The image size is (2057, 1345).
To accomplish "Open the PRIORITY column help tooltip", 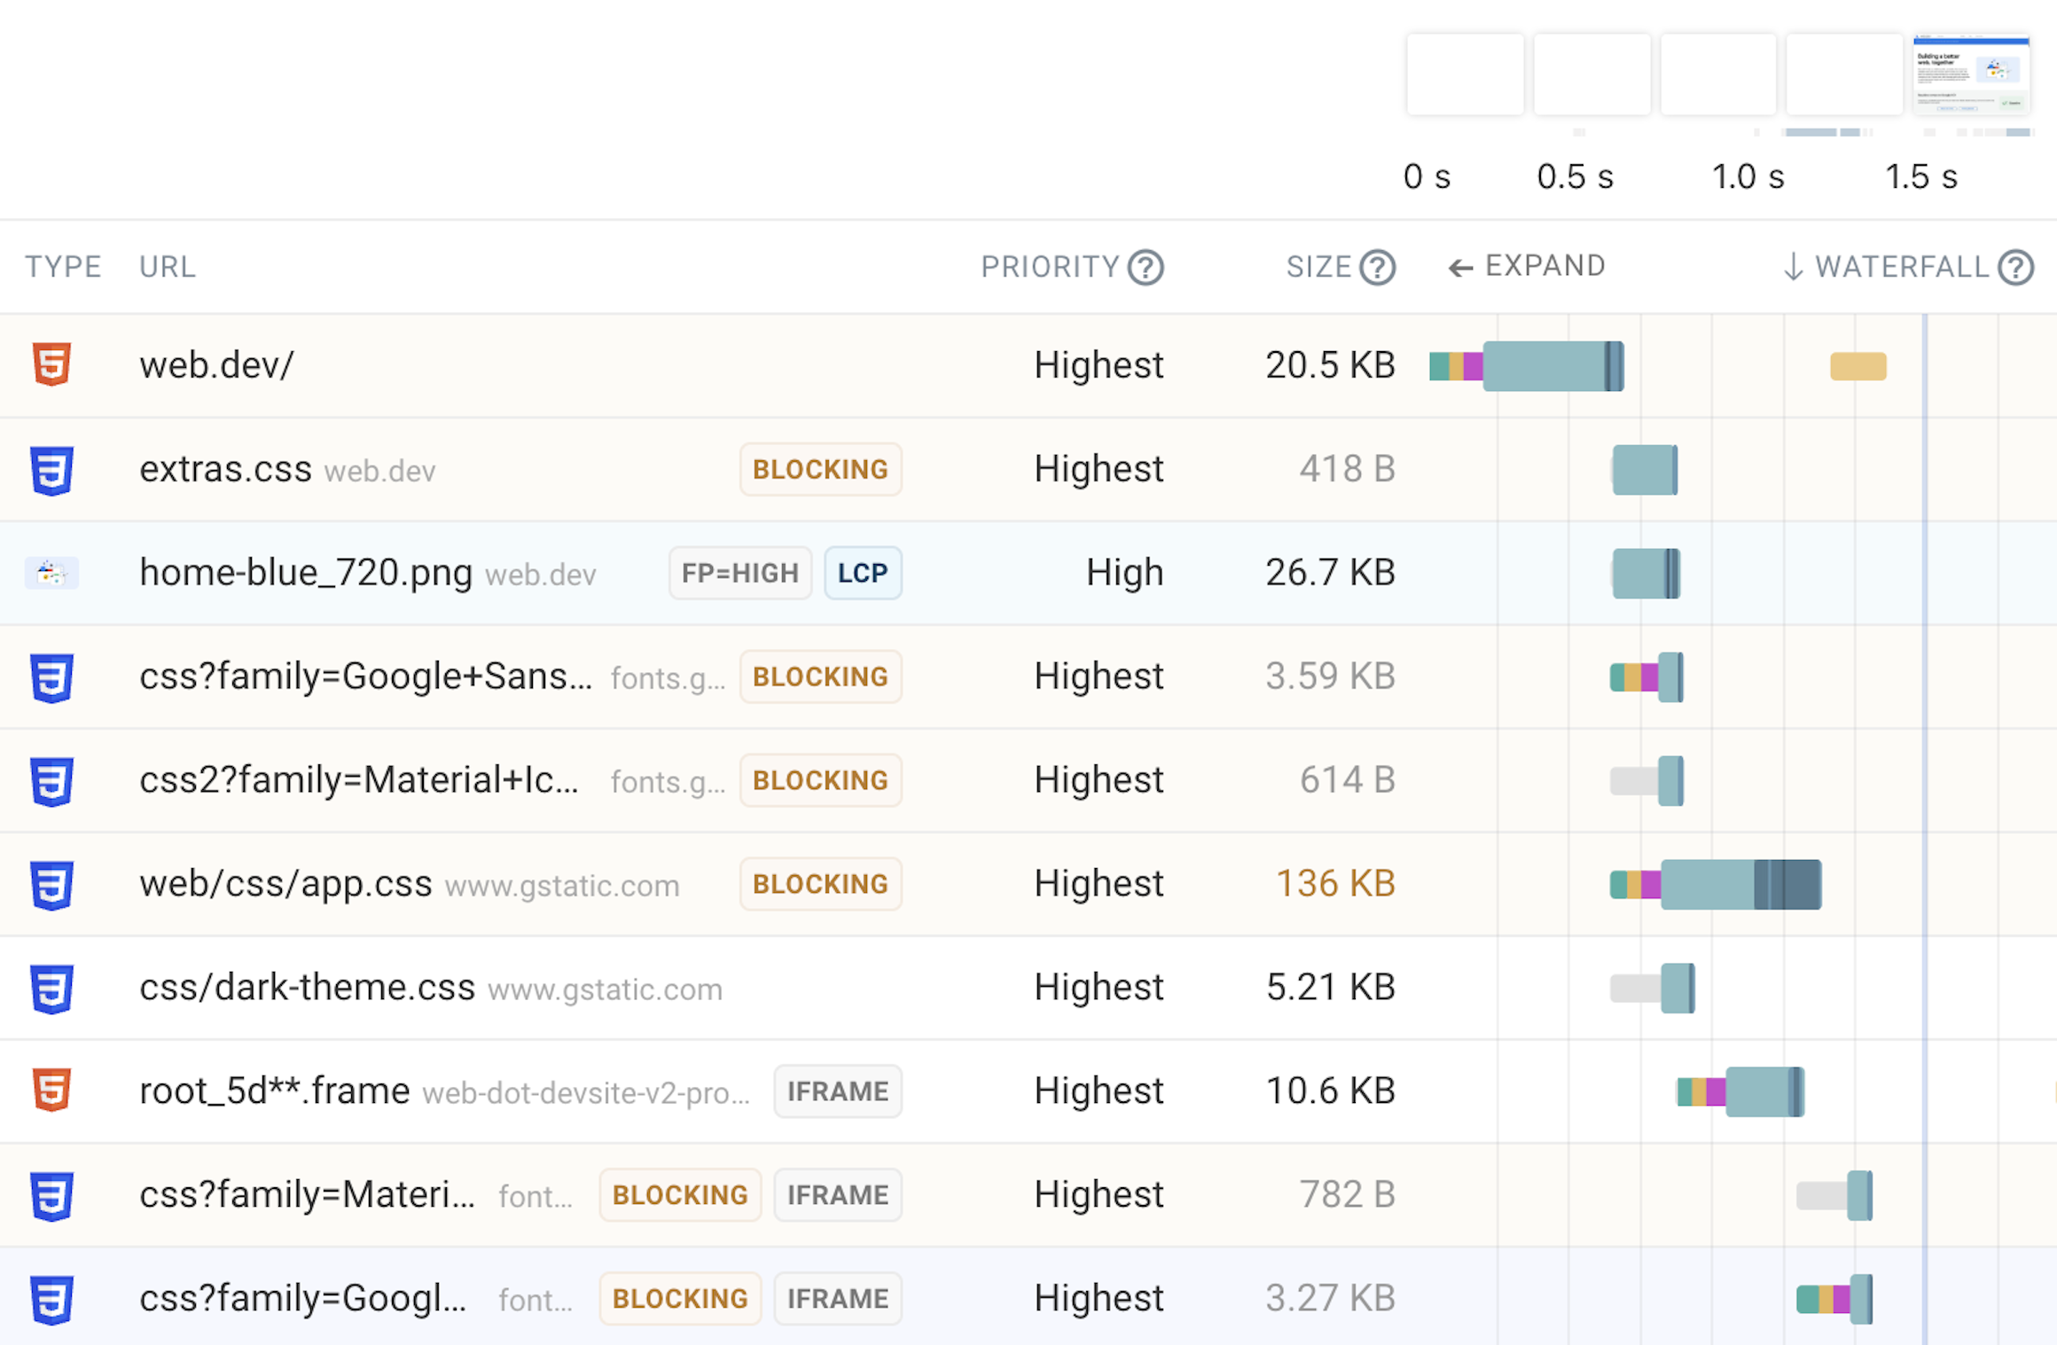I will coord(1146,266).
